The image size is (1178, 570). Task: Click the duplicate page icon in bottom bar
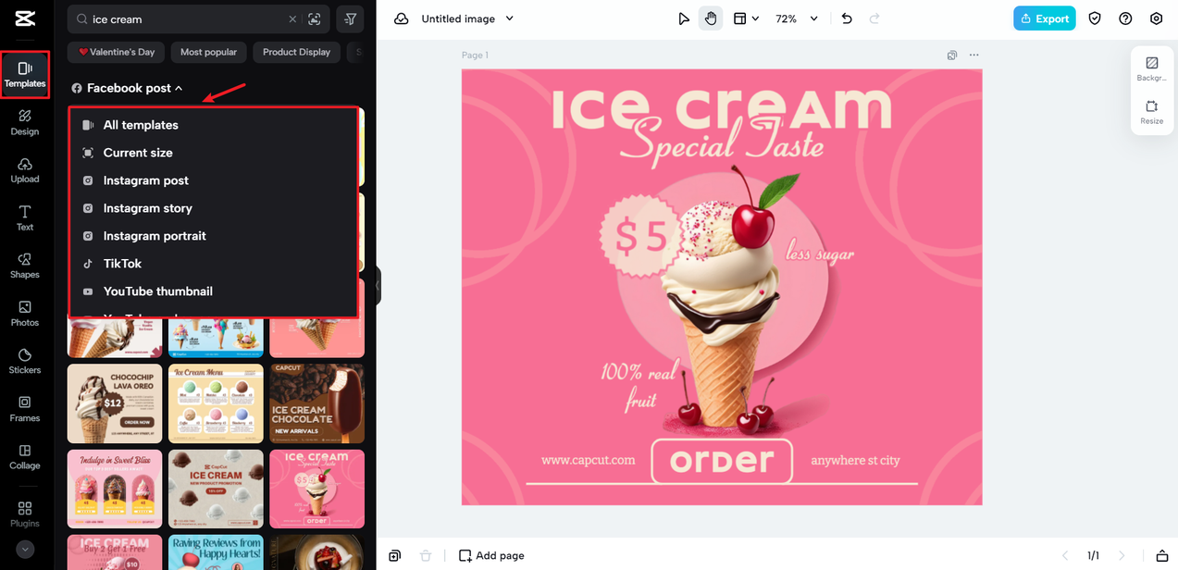[395, 555]
